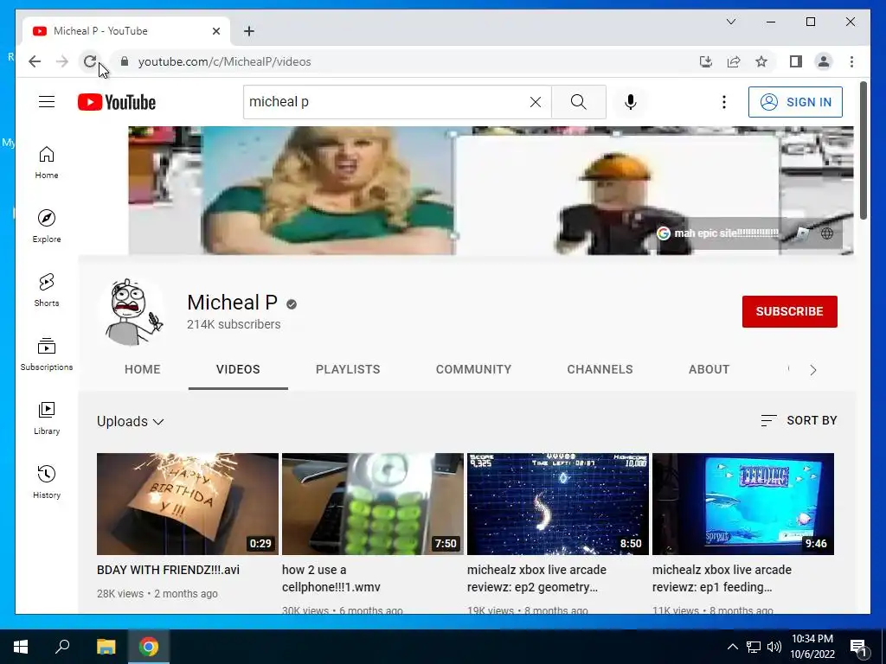Open the Chrome profile avatar
The image size is (886, 664).
tap(824, 61)
